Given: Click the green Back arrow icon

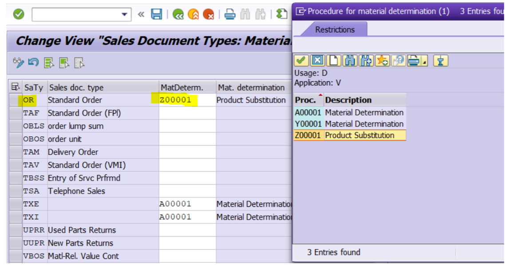Looking at the screenshot, I should [178, 14].
